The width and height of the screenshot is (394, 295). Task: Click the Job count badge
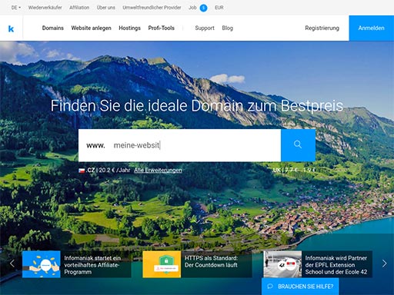(x=203, y=8)
